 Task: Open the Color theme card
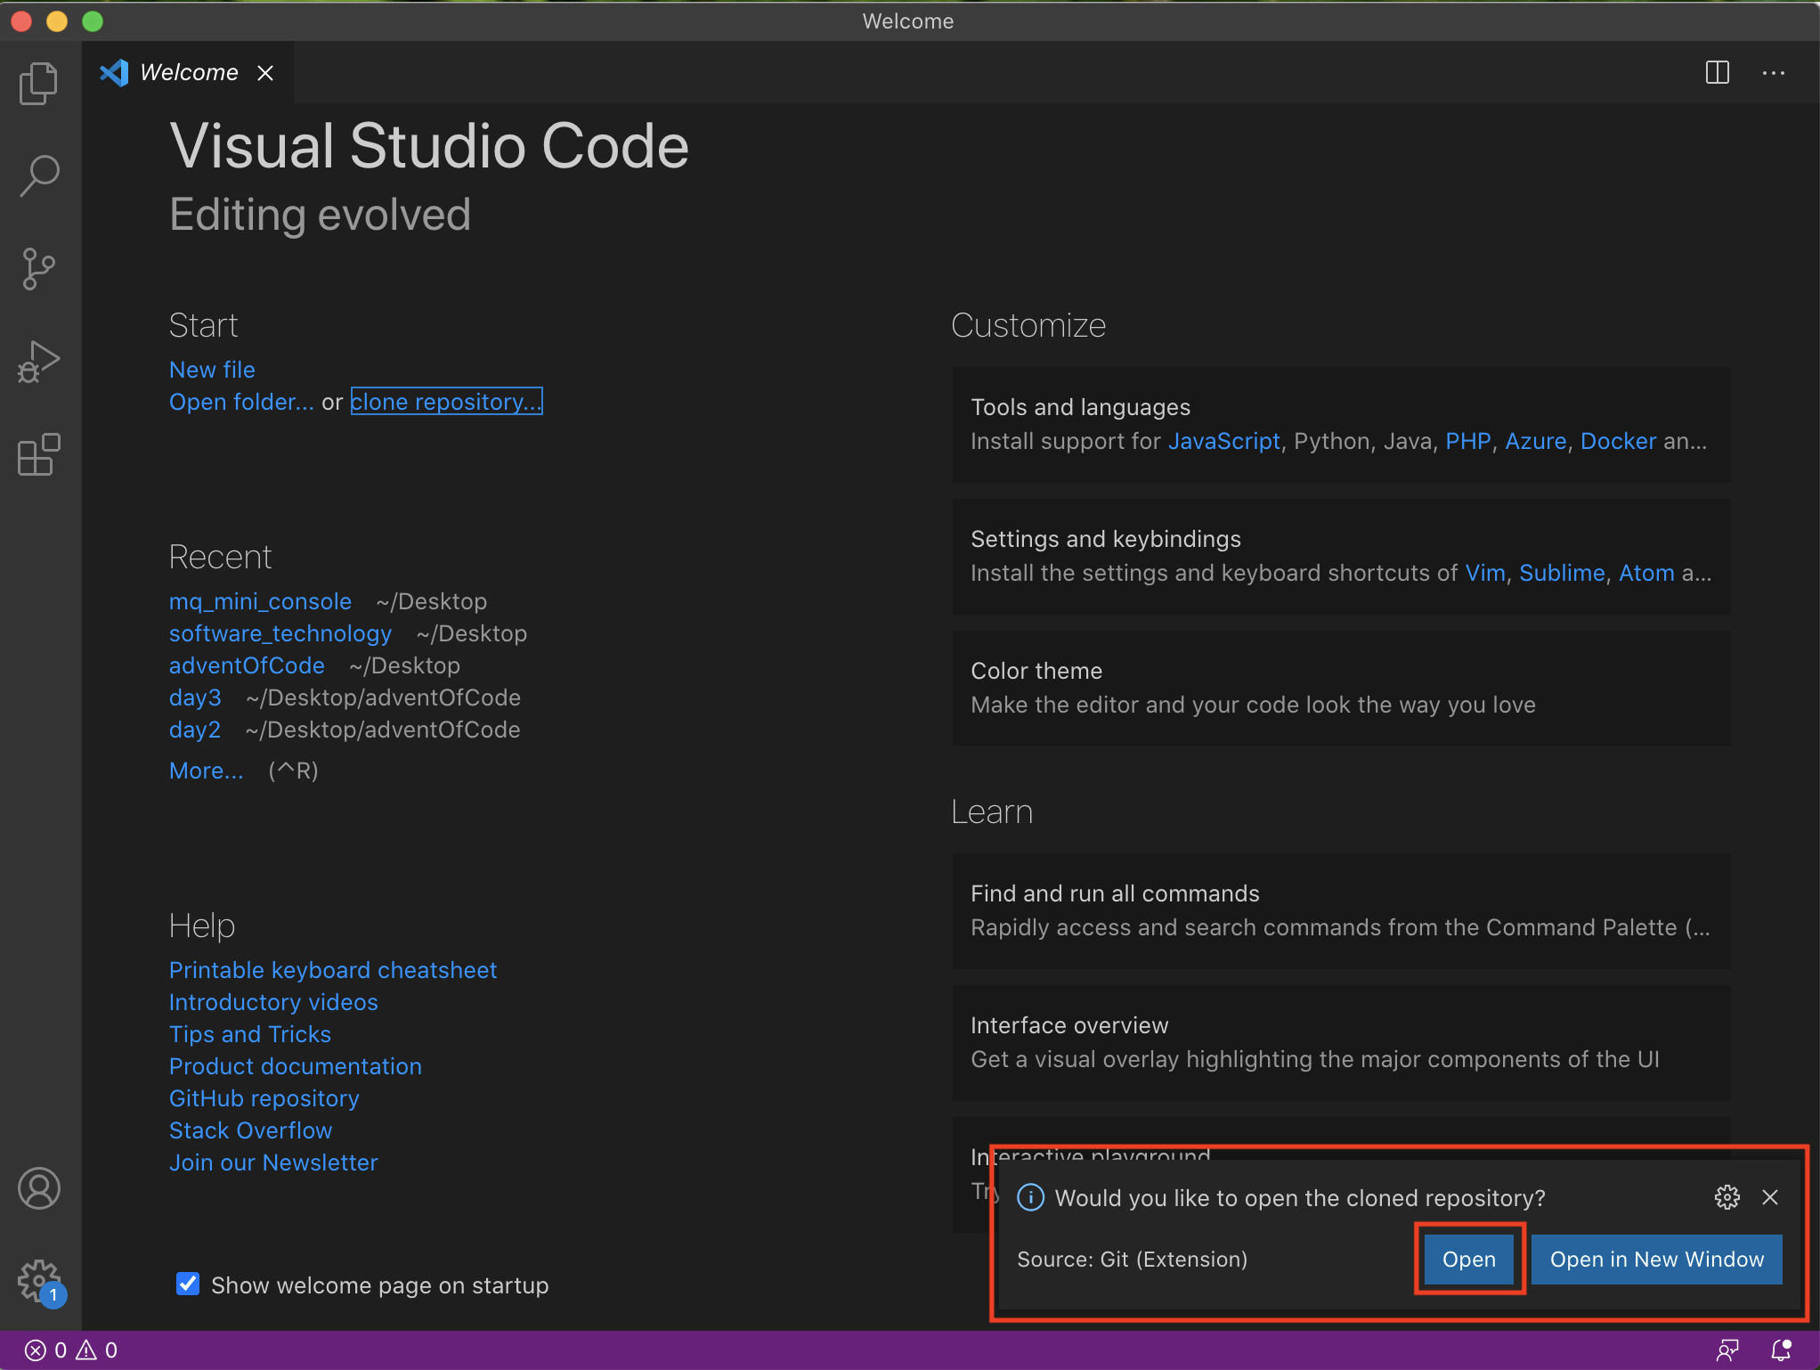click(x=1341, y=688)
